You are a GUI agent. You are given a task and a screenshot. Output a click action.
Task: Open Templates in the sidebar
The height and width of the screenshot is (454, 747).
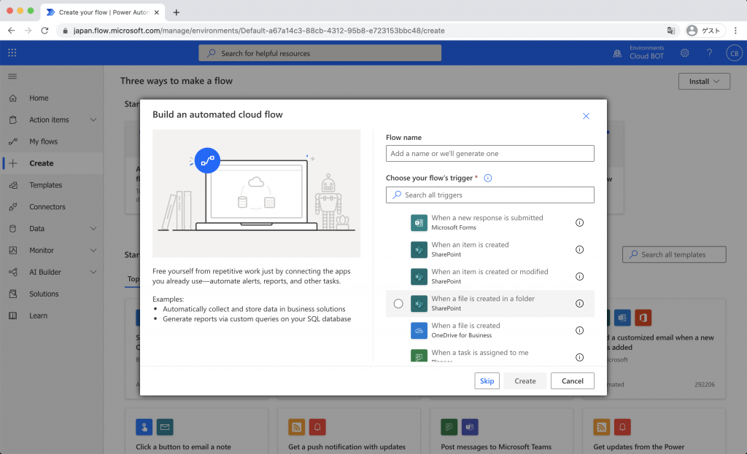tap(52, 185)
